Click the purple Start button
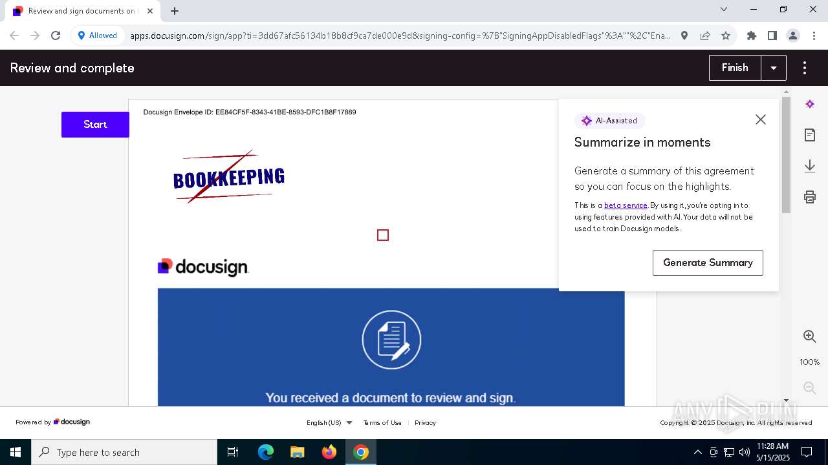The width and height of the screenshot is (828, 465). pyautogui.click(x=95, y=125)
